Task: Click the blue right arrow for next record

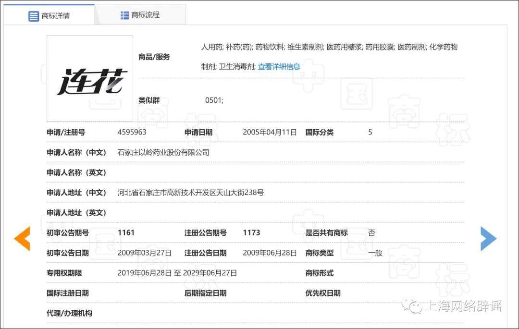Action: (x=489, y=238)
